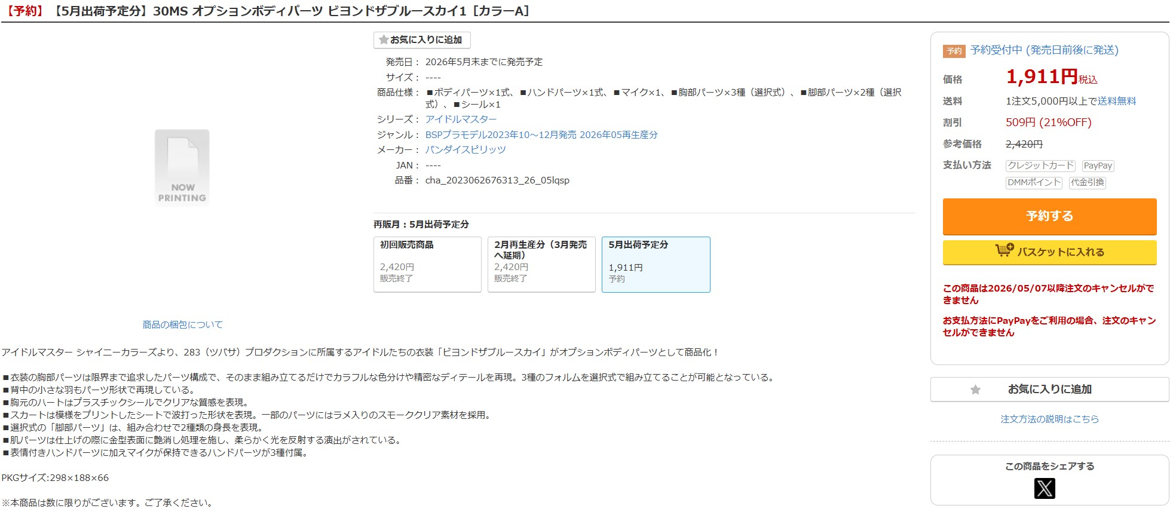Click the release date 2026年5月末までに発売予定

[484, 62]
